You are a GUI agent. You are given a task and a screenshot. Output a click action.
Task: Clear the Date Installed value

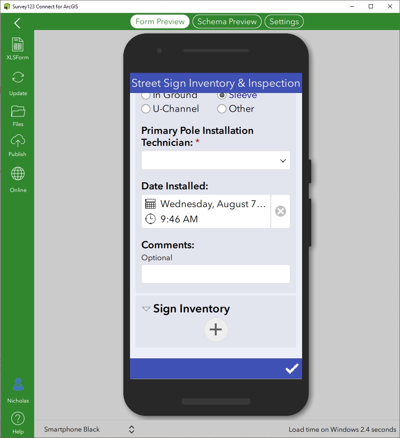[280, 211]
